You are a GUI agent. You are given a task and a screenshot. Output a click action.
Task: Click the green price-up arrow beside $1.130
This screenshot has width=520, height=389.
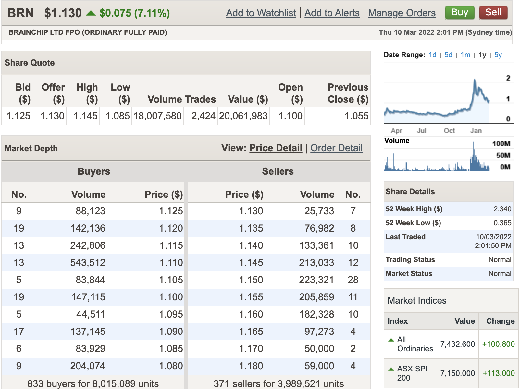(x=91, y=13)
